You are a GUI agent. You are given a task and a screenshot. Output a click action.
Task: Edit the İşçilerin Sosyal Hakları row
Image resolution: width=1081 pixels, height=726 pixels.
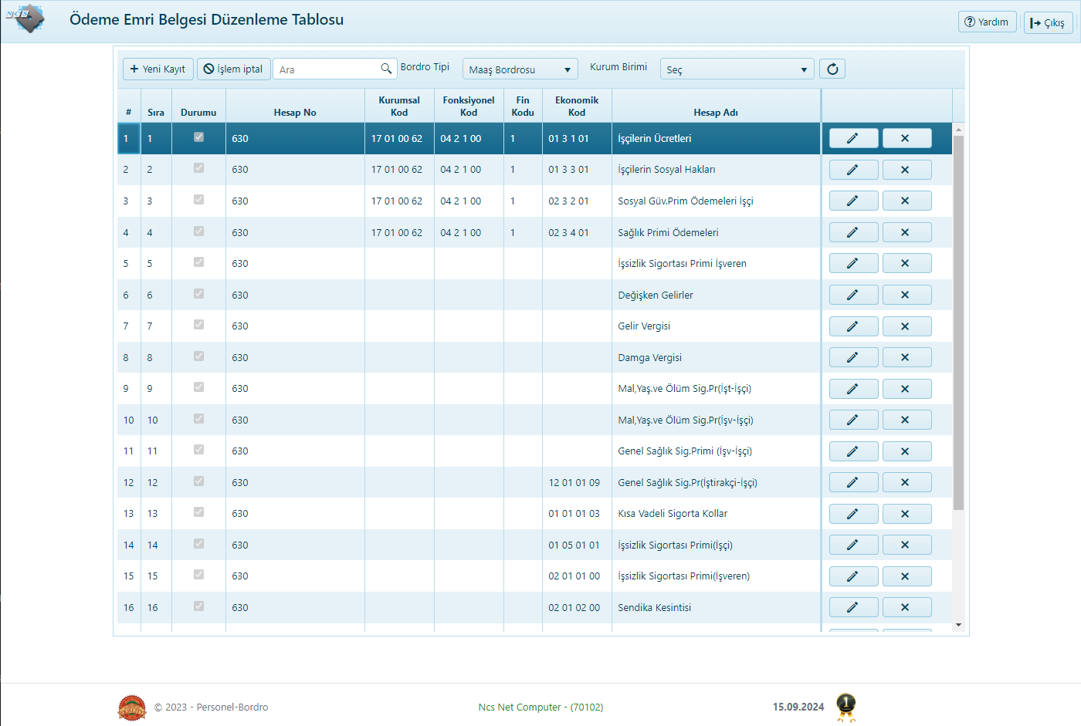(x=853, y=170)
